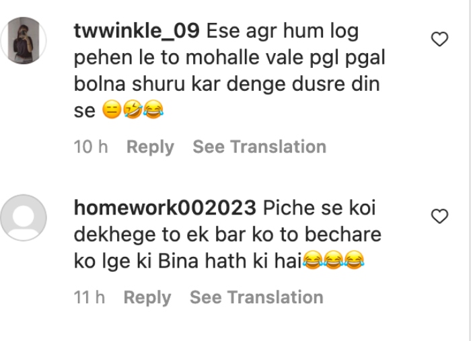Reply to homework002023's comment
Viewport: 471px width, 341px height.
[x=147, y=298]
